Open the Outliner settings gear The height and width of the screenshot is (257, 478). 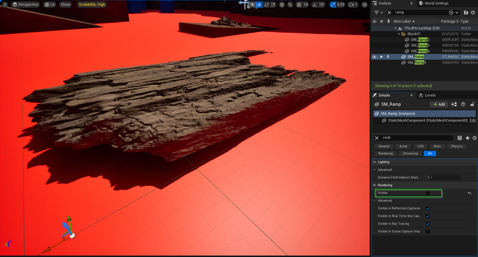tap(473, 13)
